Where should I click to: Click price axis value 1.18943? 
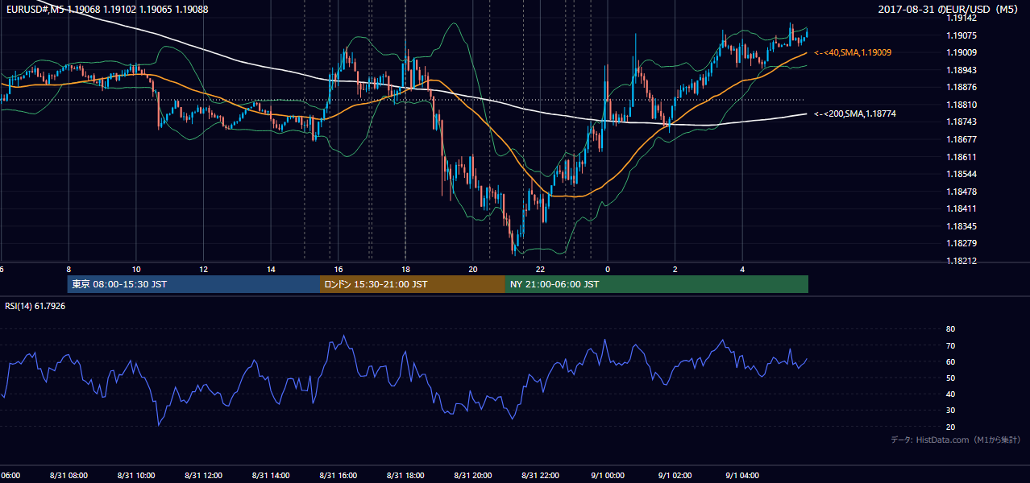963,70
